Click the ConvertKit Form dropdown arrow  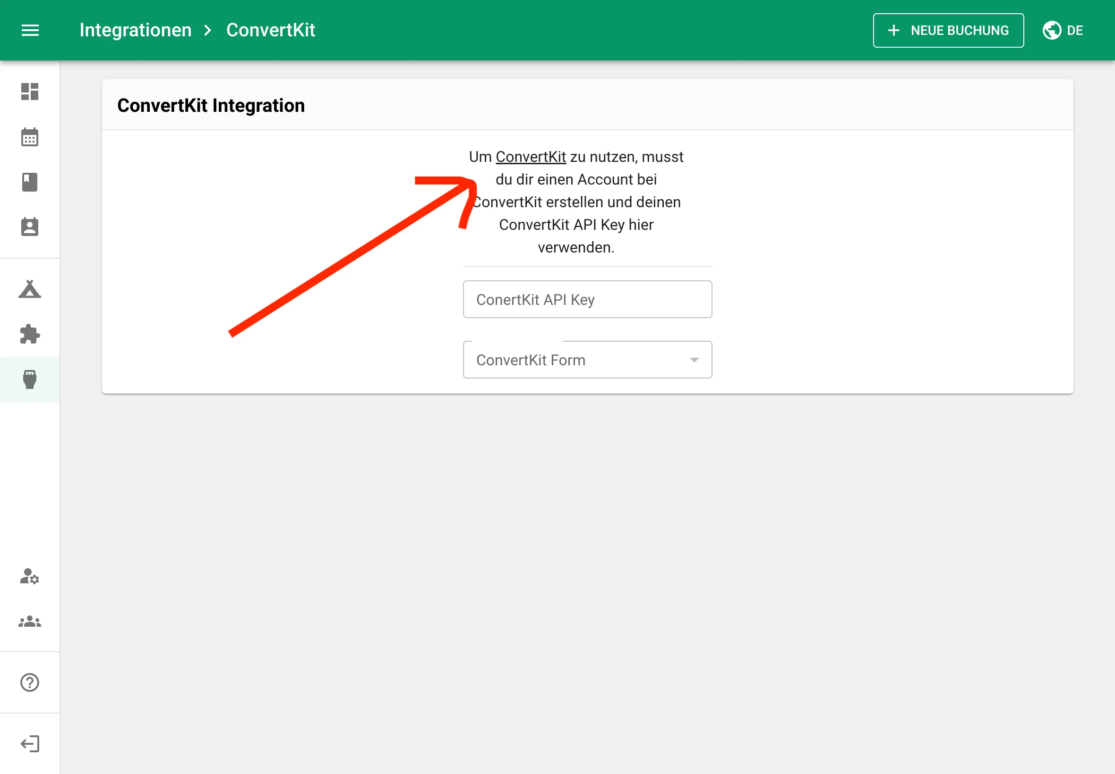(694, 360)
